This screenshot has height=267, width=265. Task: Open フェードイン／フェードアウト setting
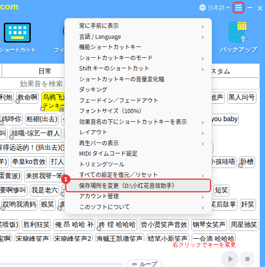pos(138,100)
